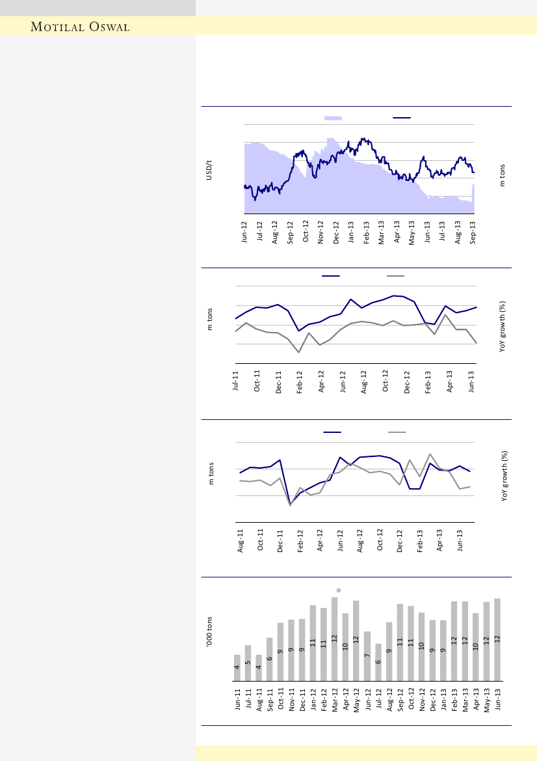The height and width of the screenshot is (761, 537).
Task: Select the Sep-11 bar labeled 6
Action: [269, 659]
